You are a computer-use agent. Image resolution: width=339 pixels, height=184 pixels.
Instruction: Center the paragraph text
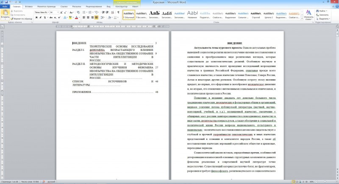pos(88,17)
